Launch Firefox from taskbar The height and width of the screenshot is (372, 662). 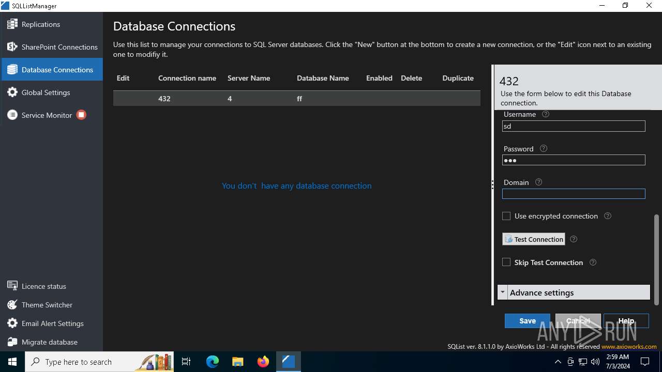coord(263,362)
